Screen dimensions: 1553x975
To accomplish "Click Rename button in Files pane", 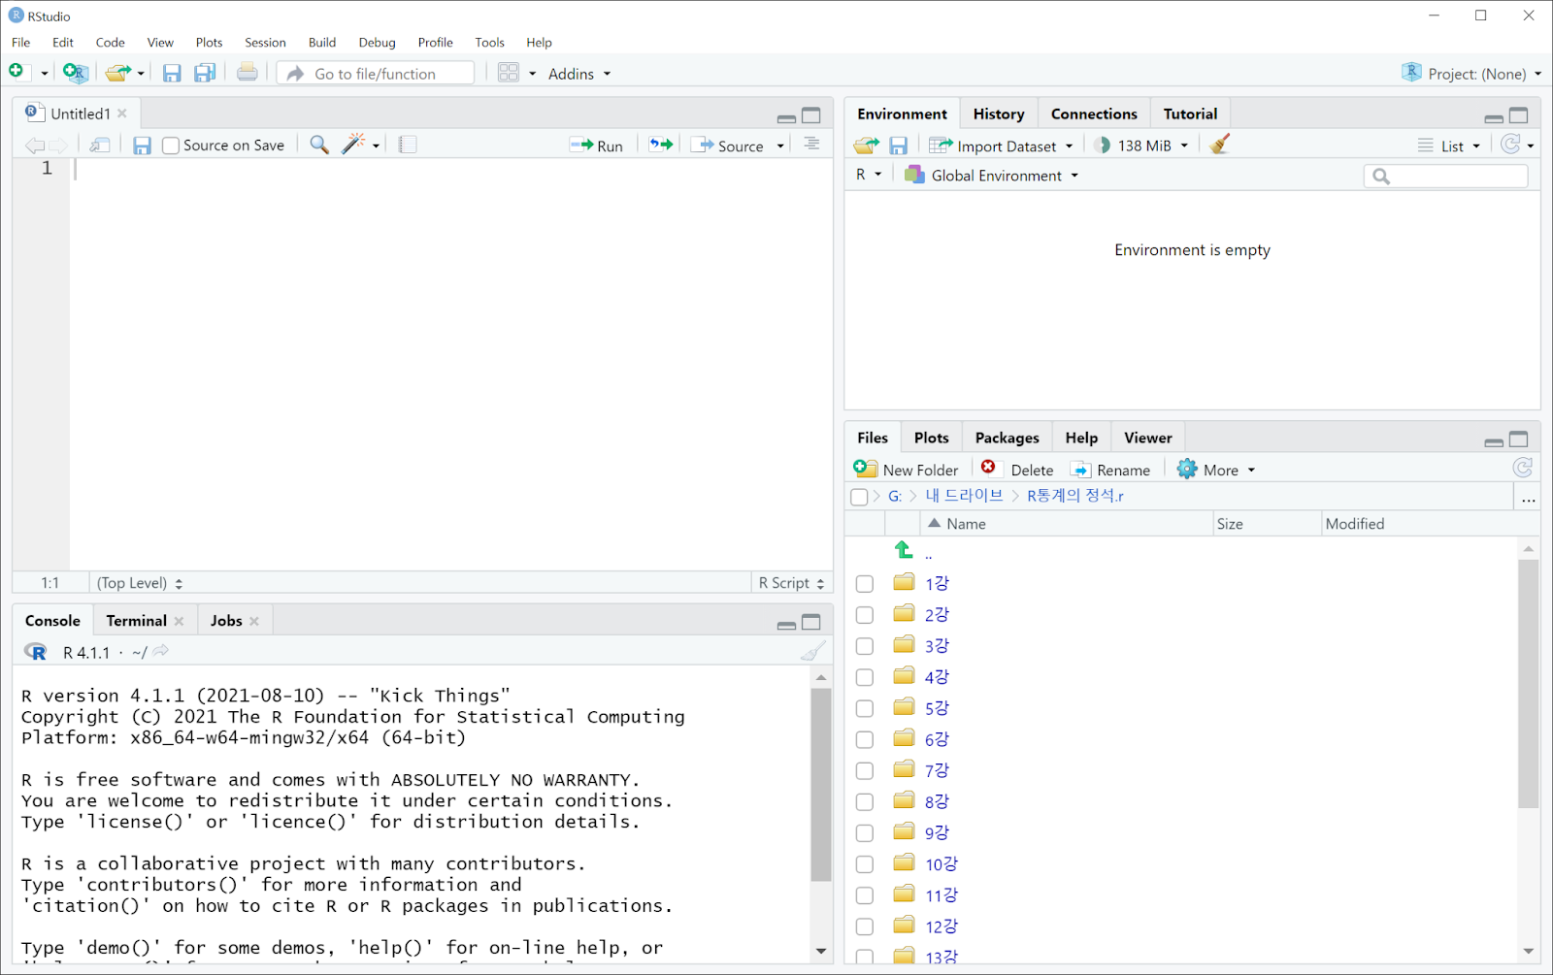I will pos(1110,470).
